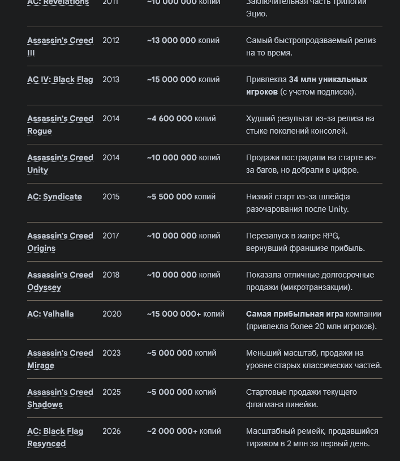Open the Assassin's Creed Unity link
The height and width of the screenshot is (461, 400).
click(x=60, y=164)
